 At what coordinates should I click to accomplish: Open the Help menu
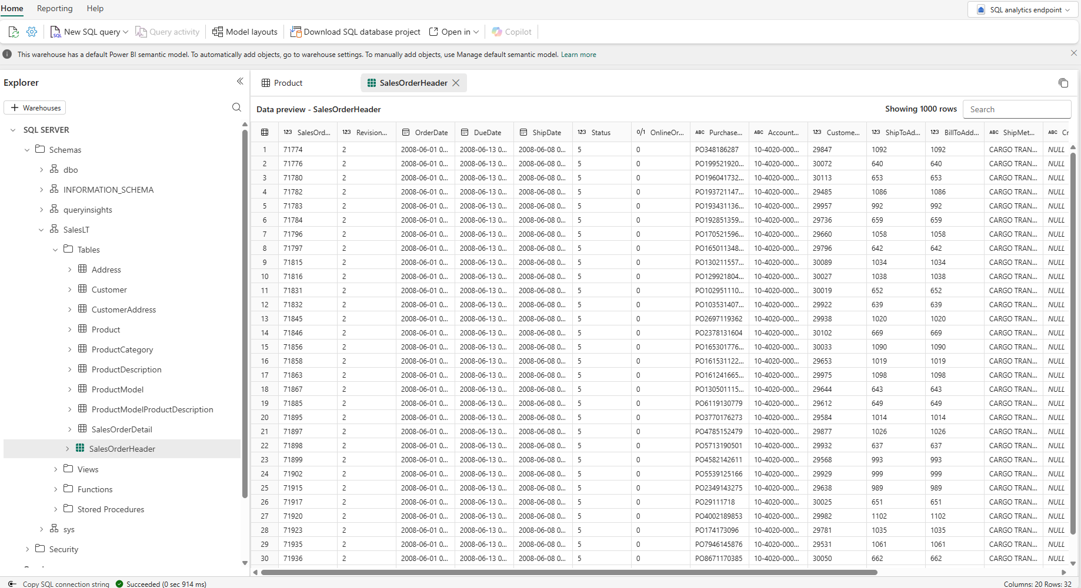click(x=95, y=8)
